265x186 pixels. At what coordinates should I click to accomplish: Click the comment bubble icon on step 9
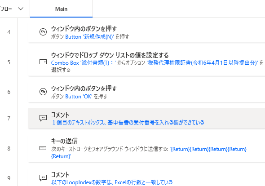pos(43,178)
